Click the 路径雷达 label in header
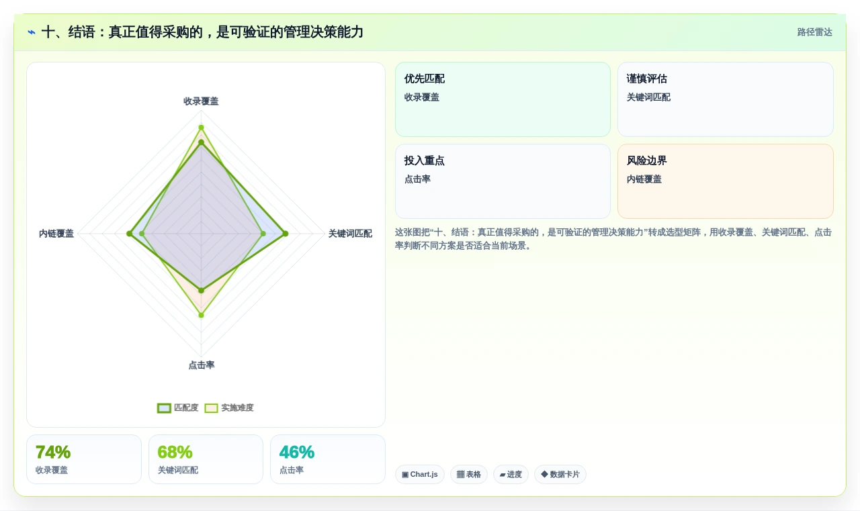The height and width of the screenshot is (511, 860). 814,32
